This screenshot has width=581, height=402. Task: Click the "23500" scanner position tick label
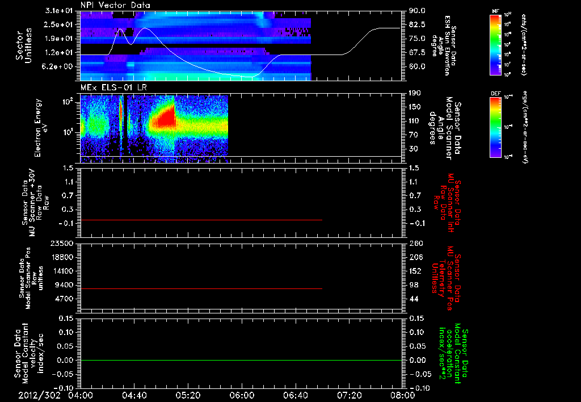pyautogui.click(x=62, y=244)
